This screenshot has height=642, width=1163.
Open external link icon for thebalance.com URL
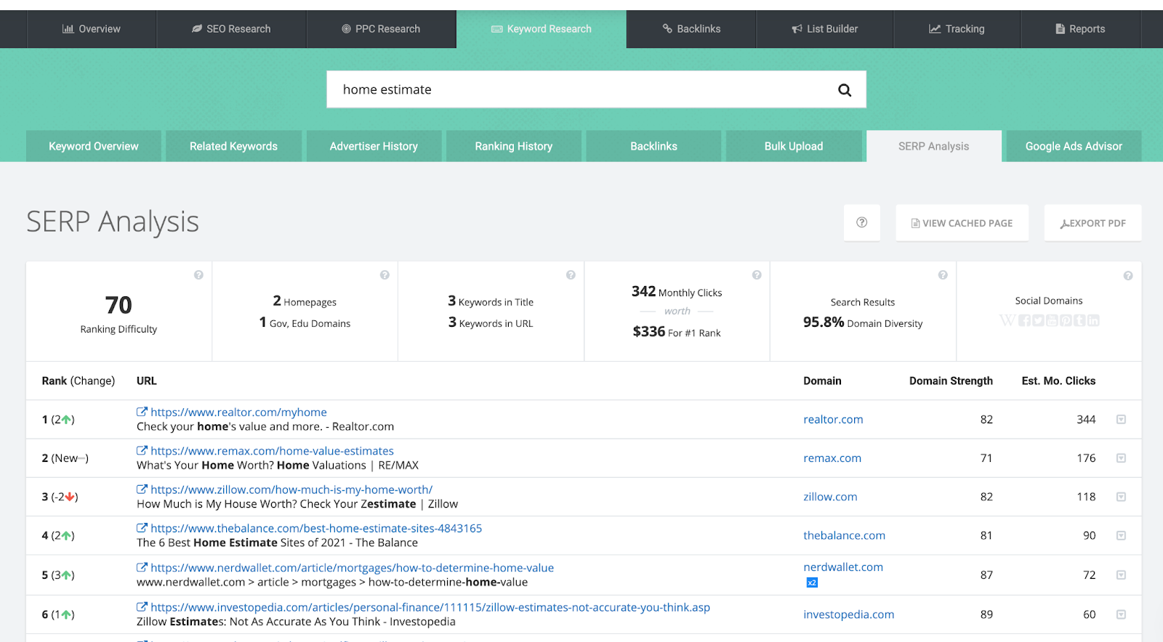142,528
